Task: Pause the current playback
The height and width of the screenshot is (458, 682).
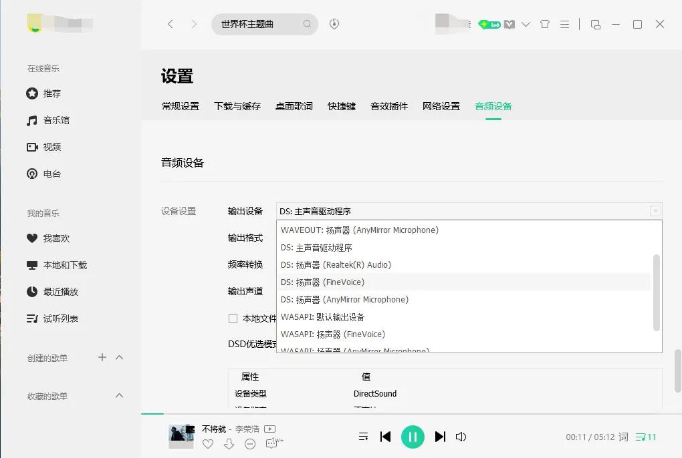Action: click(413, 437)
